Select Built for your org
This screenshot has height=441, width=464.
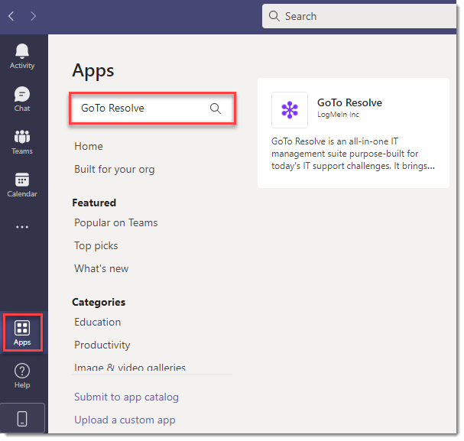[115, 169]
